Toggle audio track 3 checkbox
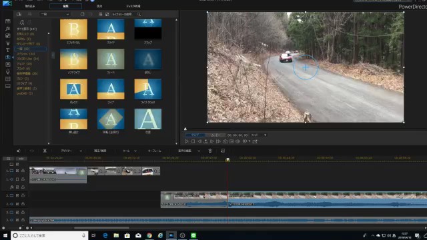The height and width of the screenshot is (240, 427). [17, 220]
